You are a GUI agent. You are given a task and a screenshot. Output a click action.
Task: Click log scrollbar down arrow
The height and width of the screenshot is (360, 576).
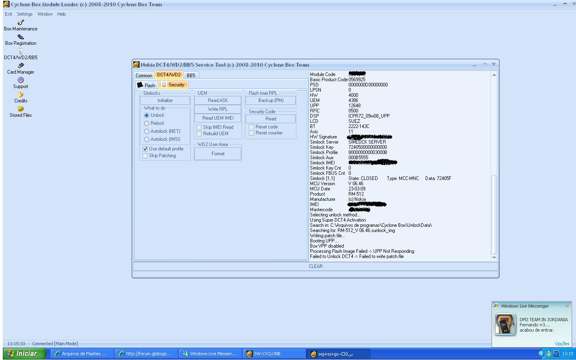pos(494,258)
